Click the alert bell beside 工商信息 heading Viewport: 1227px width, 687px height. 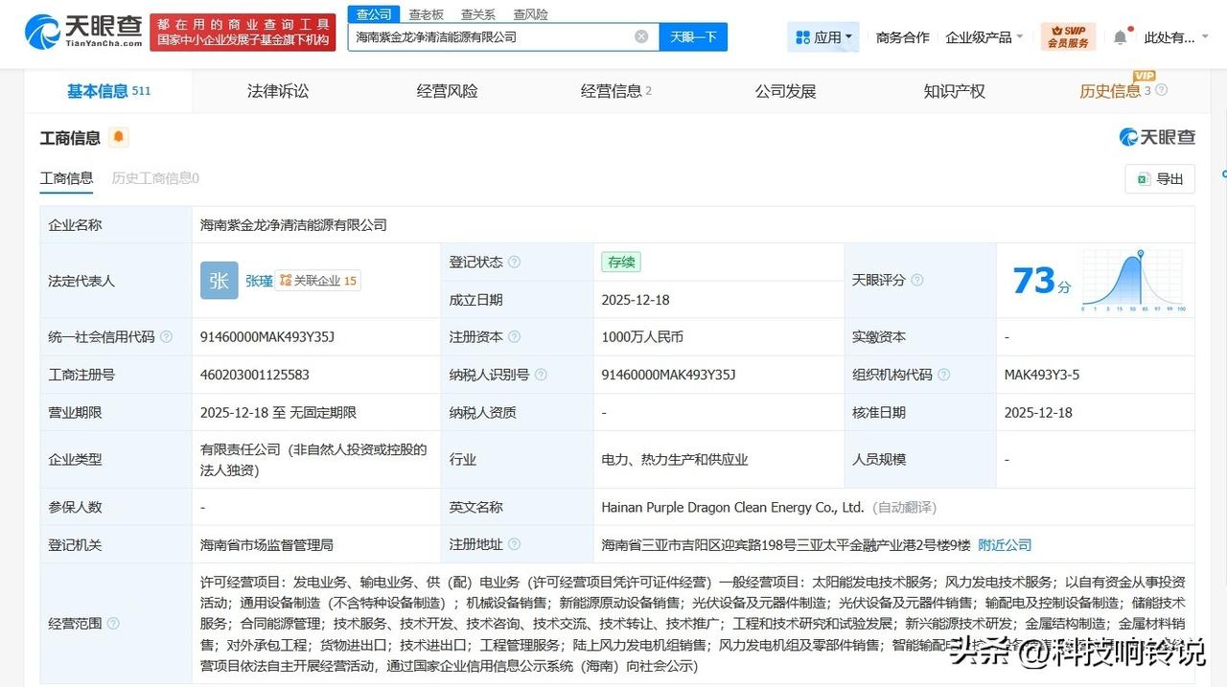118,137
